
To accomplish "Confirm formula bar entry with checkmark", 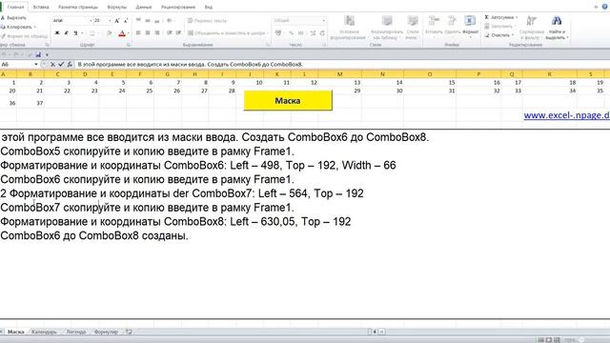I will tap(61, 65).
